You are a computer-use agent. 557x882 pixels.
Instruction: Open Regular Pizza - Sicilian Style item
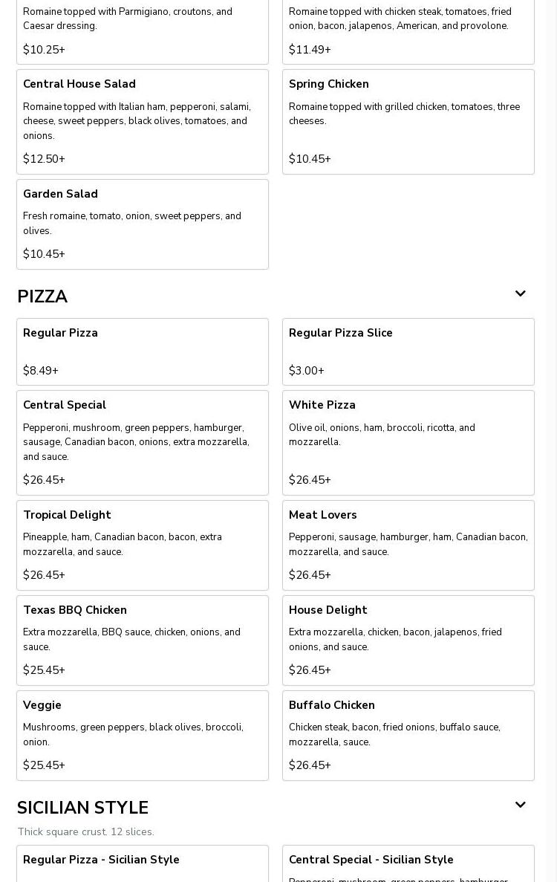[143, 863]
